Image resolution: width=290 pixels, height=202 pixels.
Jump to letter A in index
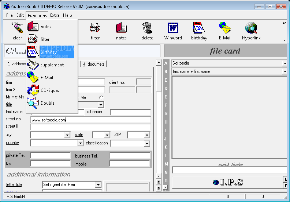point(166,63)
